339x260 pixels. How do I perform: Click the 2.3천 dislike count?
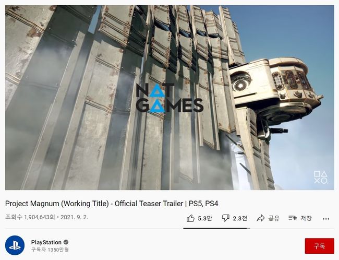[x=240, y=218]
